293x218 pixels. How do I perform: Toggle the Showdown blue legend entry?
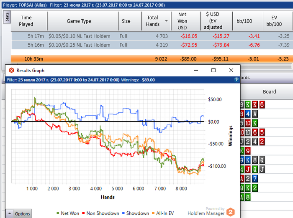pos(136,213)
